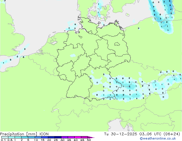This screenshot has height=141, width=182.
Task: Click the "(06+24)" forecast run text
Action: 172,134
